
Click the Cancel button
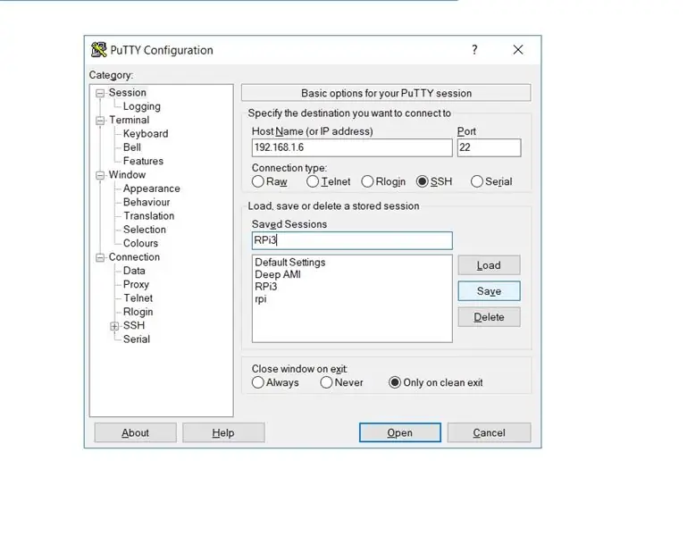tap(489, 432)
